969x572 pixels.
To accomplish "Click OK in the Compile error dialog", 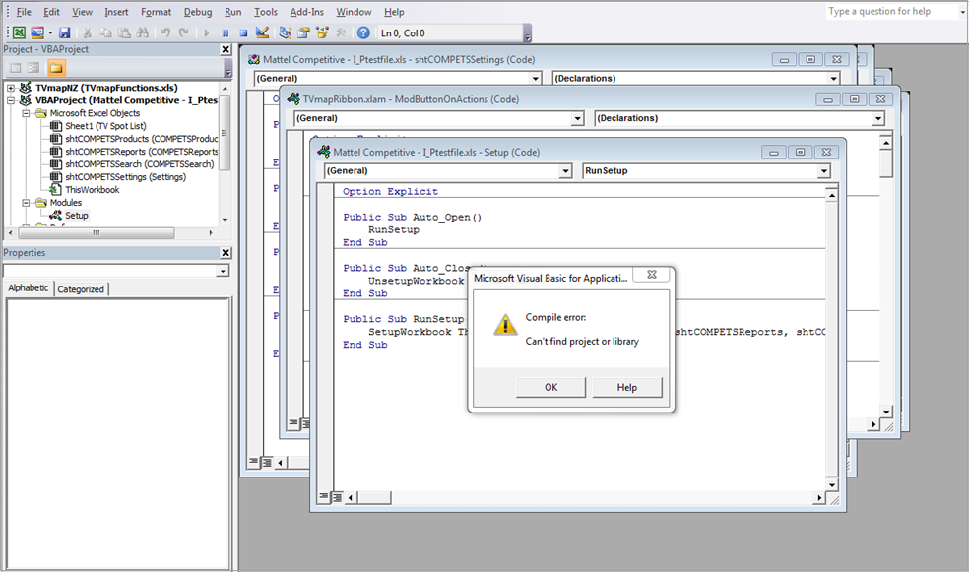I will [551, 387].
